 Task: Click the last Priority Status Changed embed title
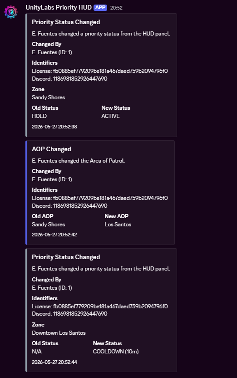point(66,257)
